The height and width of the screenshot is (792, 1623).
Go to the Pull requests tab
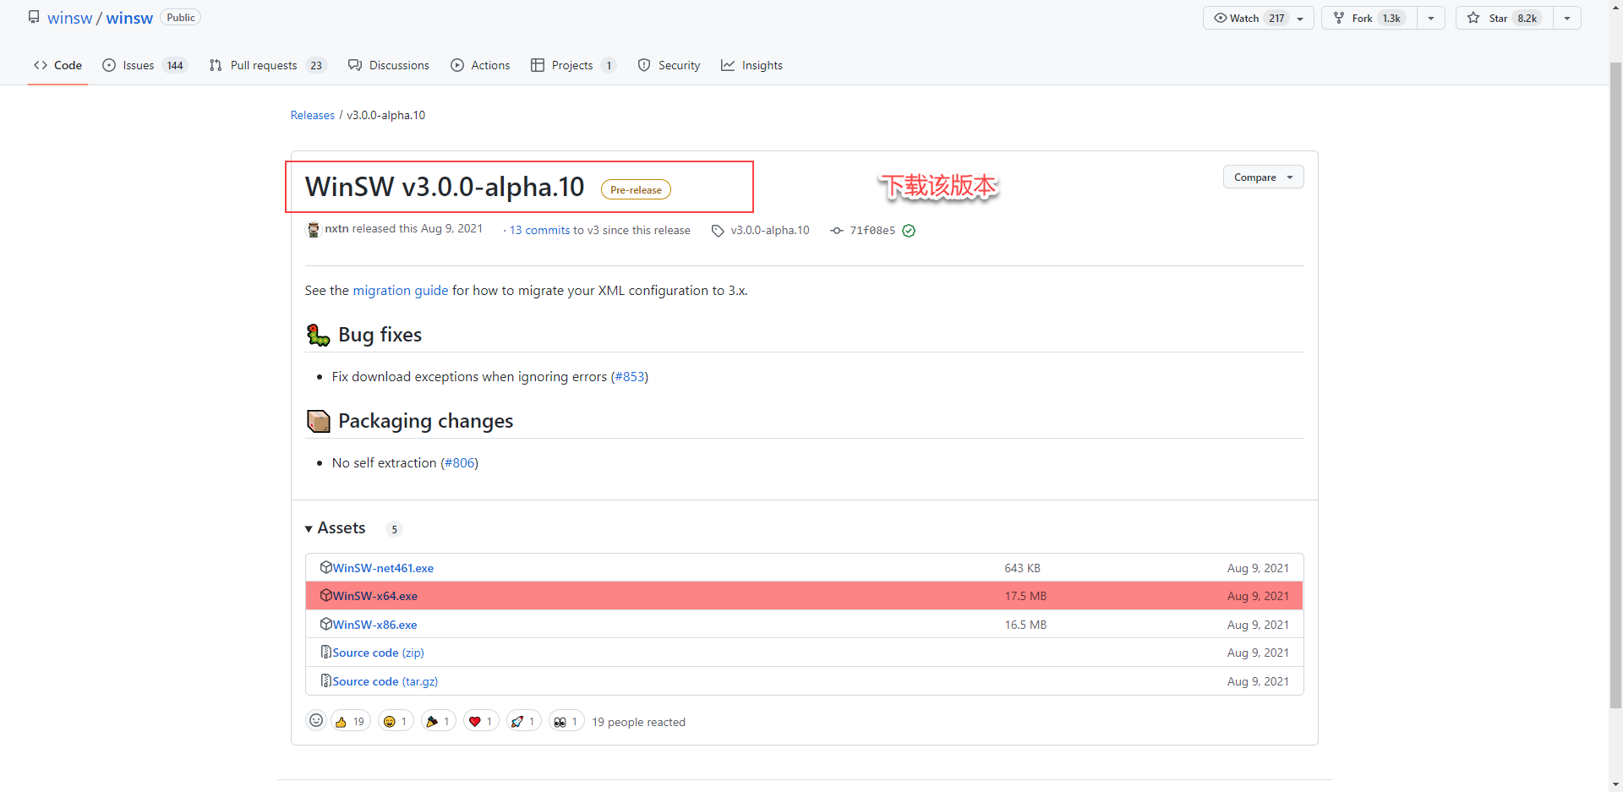click(268, 65)
